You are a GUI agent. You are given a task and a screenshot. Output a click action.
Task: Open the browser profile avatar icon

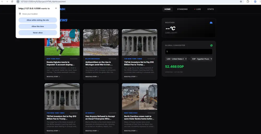coord(255,2)
